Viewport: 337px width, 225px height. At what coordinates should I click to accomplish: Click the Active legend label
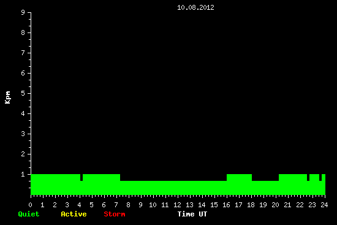tap(74, 214)
